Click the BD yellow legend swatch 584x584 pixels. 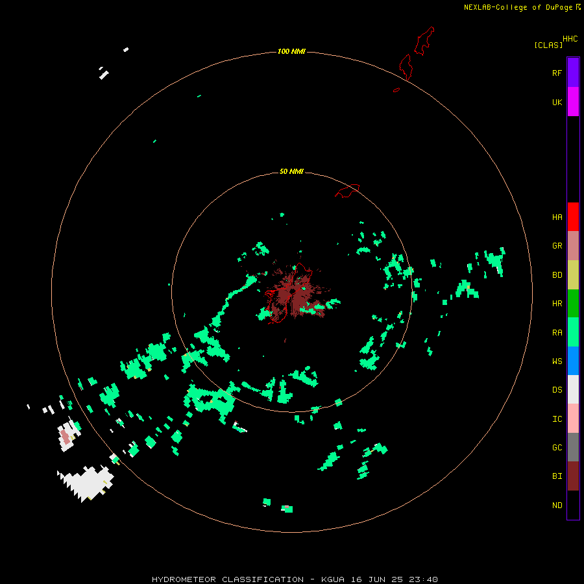(x=573, y=275)
